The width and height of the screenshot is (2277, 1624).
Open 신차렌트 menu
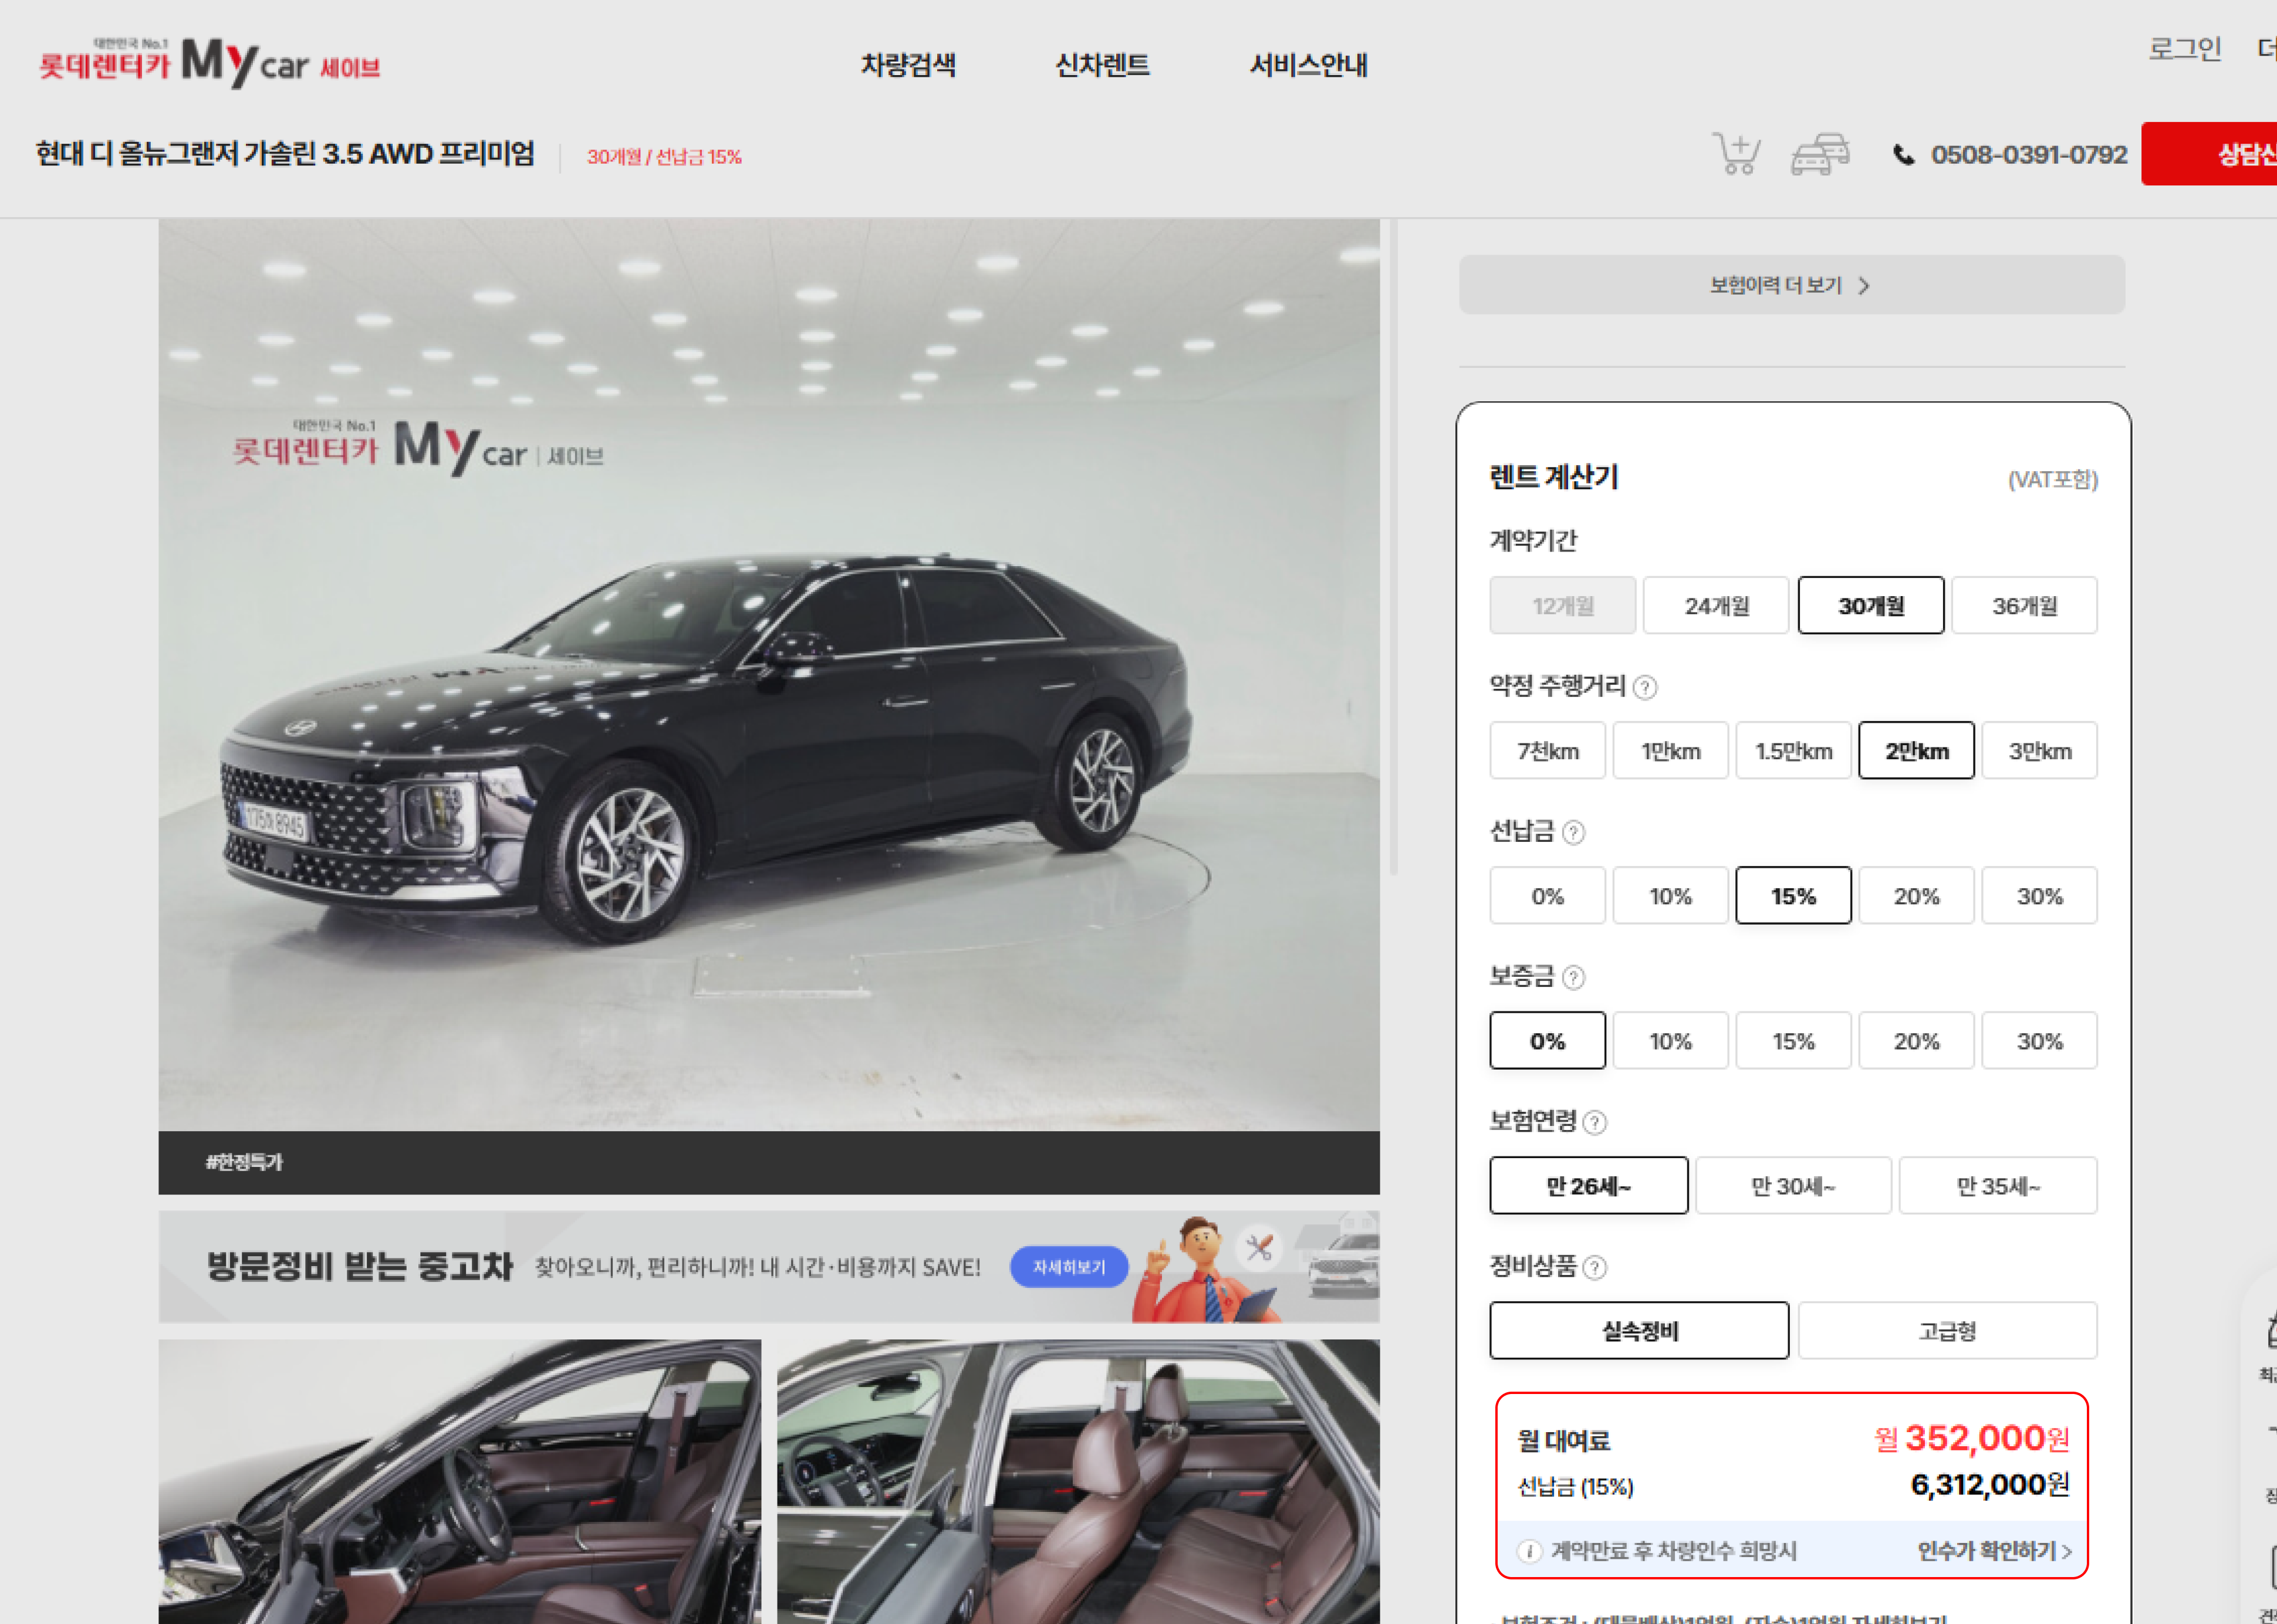click(x=1102, y=65)
